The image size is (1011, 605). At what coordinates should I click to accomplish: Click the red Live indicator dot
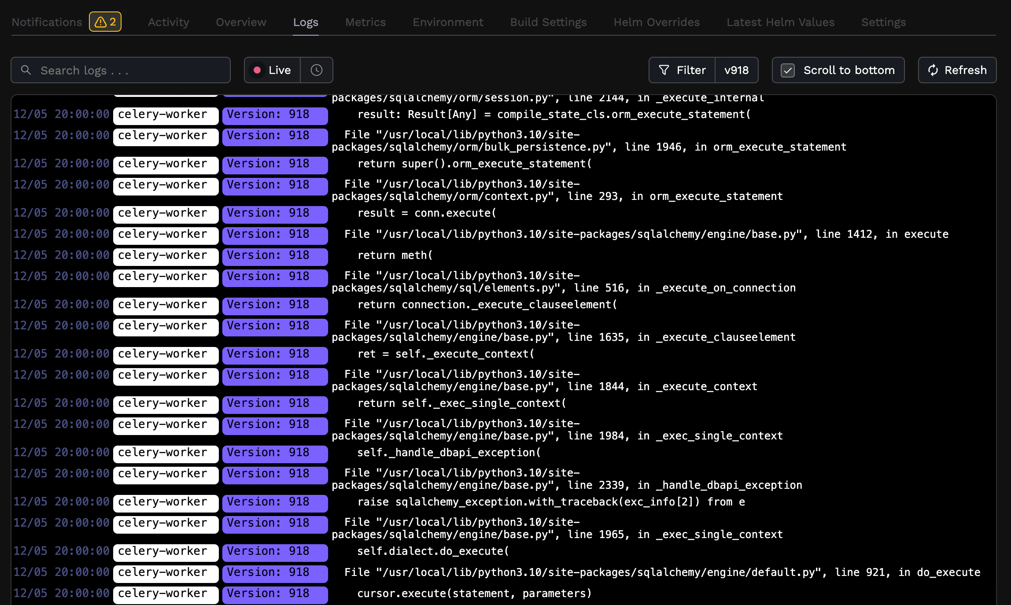click(x=257, y=70)
